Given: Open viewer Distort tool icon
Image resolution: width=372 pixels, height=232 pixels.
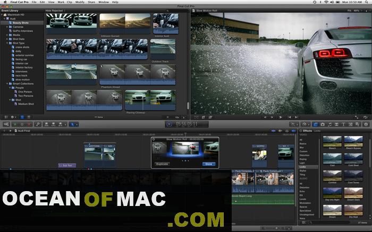Looking at the screenshot, I should tap(210, 117).
